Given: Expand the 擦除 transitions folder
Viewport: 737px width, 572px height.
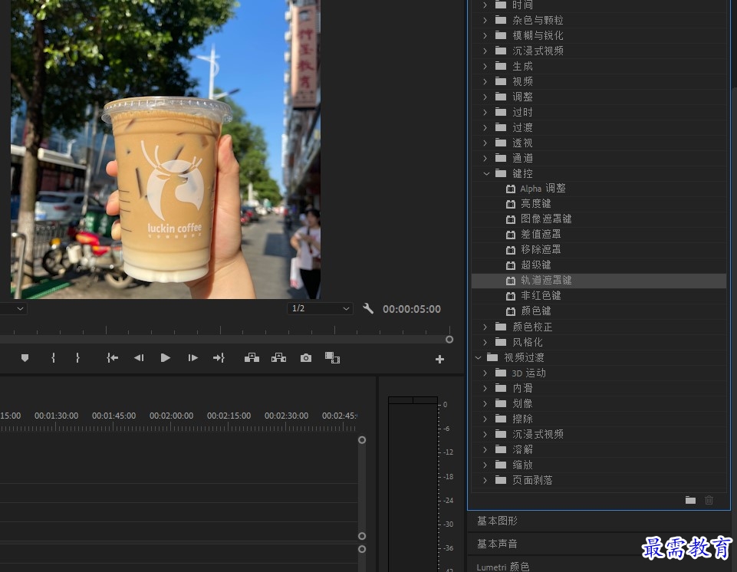Looking at the screenshot, I should pos(485,419).
